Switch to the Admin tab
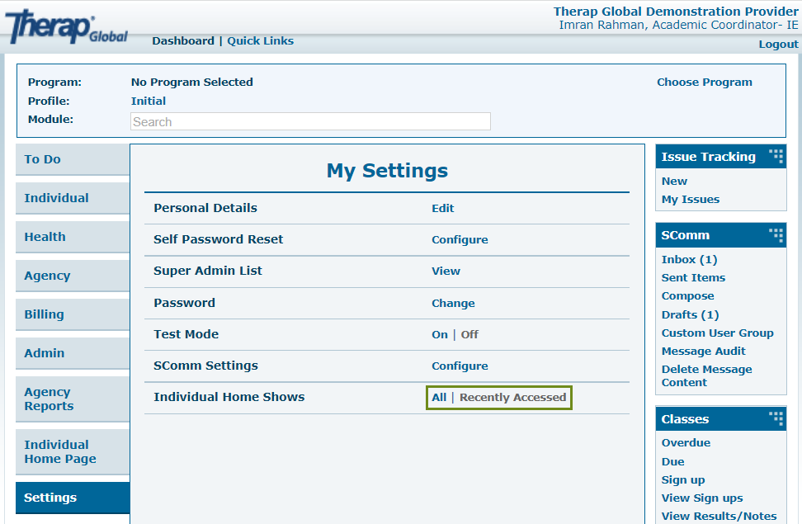The height and width of the screenshot is (524, 802). point(73,354)
